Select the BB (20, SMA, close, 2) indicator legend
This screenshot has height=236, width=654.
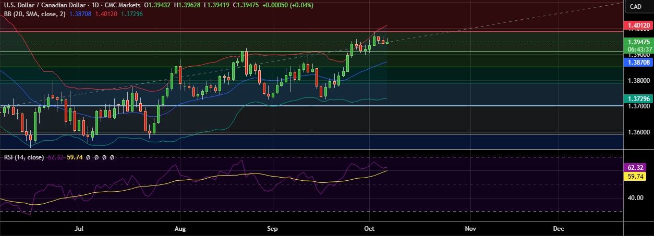click(x=35, y=14)
